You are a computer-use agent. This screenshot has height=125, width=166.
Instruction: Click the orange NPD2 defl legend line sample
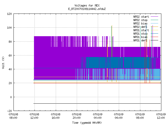(155, 27)
